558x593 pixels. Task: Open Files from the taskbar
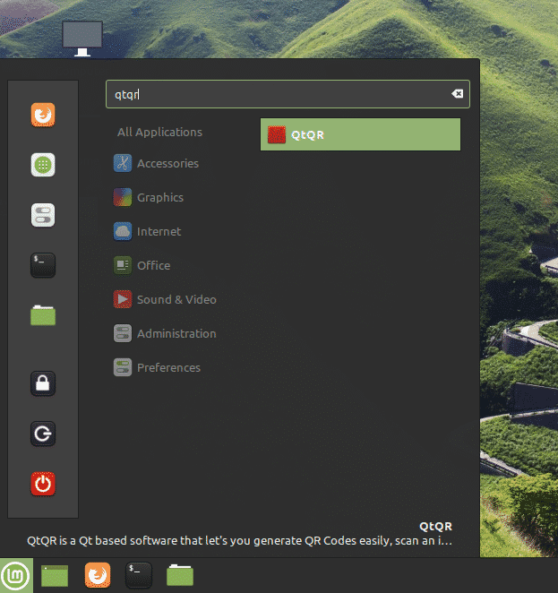[x=180, y=575]
